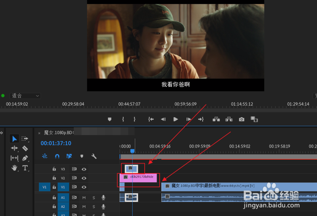Toggle lock on track A1
Screen dimensions: 317x216
click(54, 197)
